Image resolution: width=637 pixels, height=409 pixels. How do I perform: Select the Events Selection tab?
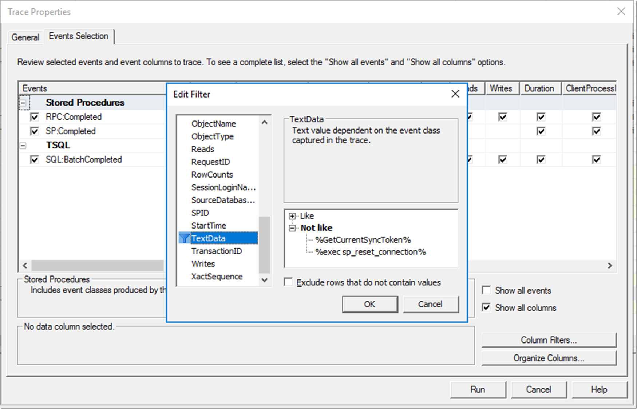78,36
